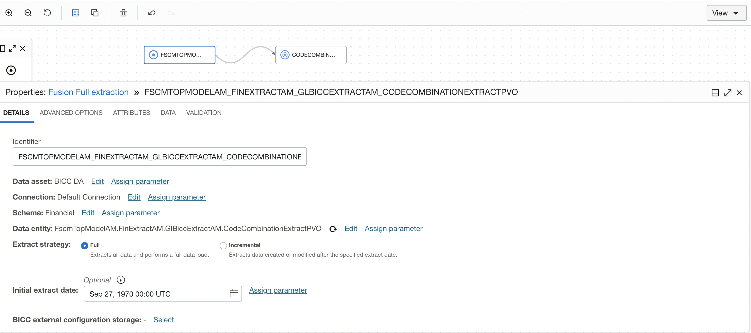The image size is (751, 333).
Task: Expand the Properties panel to full size
Action: click(x=728, y=93)
